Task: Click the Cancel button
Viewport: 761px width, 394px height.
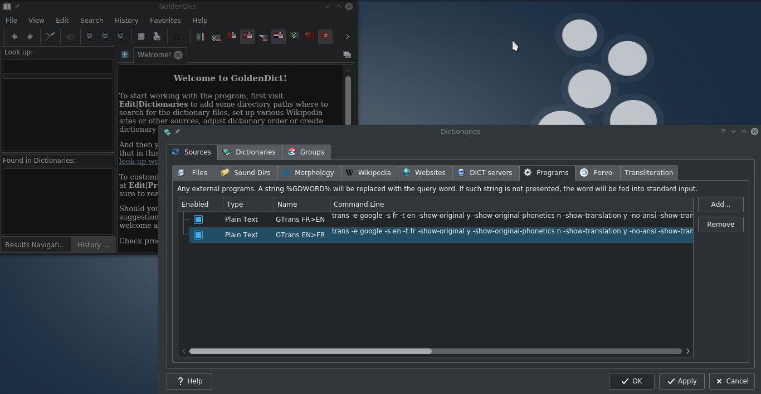Action: click(x=731, y=381)
